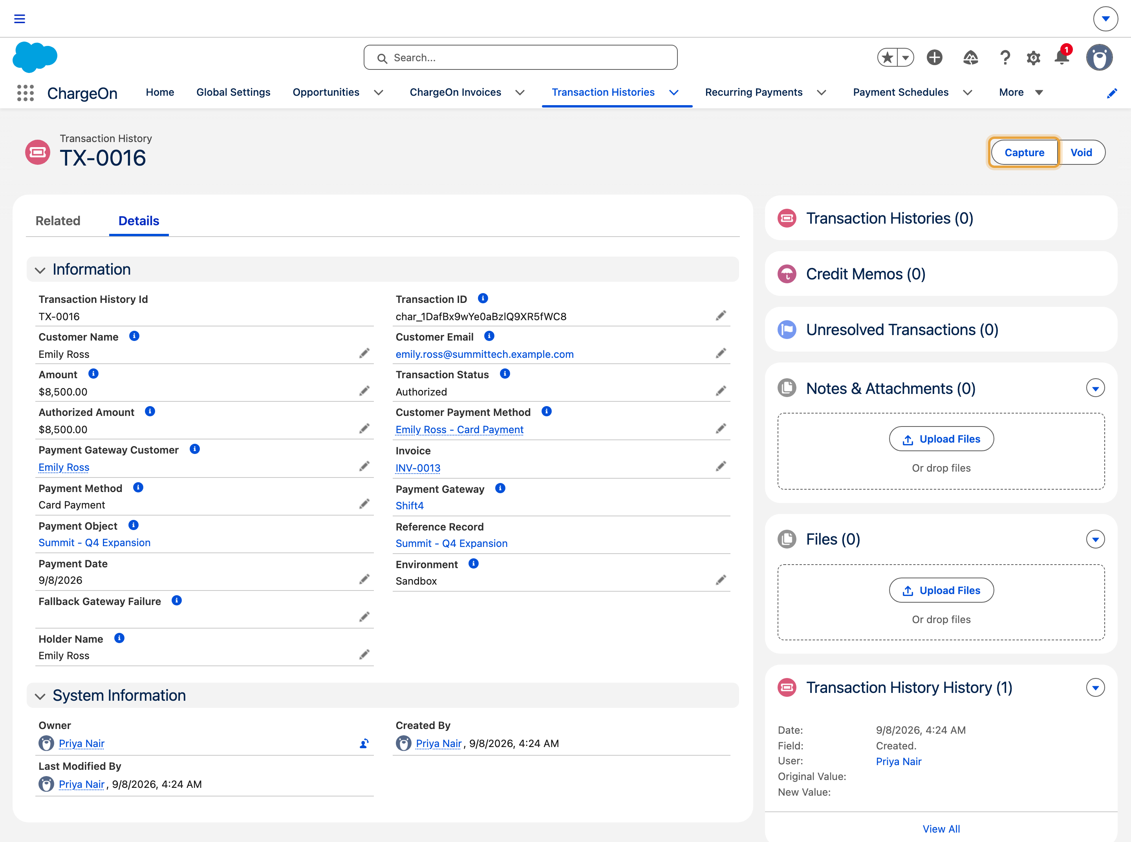Show info tooltip for Fallback Gateway Failure
The height and width of the screenshot is (842, 1131).
point(176,600)
